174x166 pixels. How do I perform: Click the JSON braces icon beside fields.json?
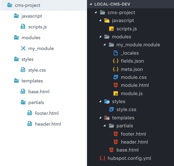coord(115,61)
